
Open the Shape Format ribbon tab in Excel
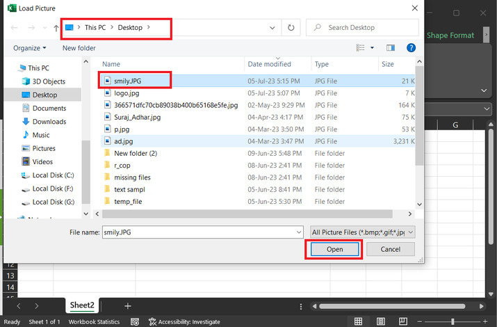[x=450, y=35]
